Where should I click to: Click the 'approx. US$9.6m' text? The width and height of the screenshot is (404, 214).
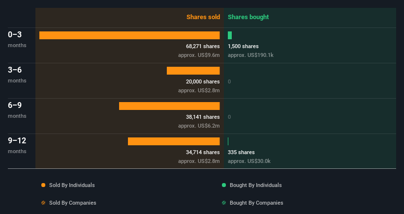(199, 55)
